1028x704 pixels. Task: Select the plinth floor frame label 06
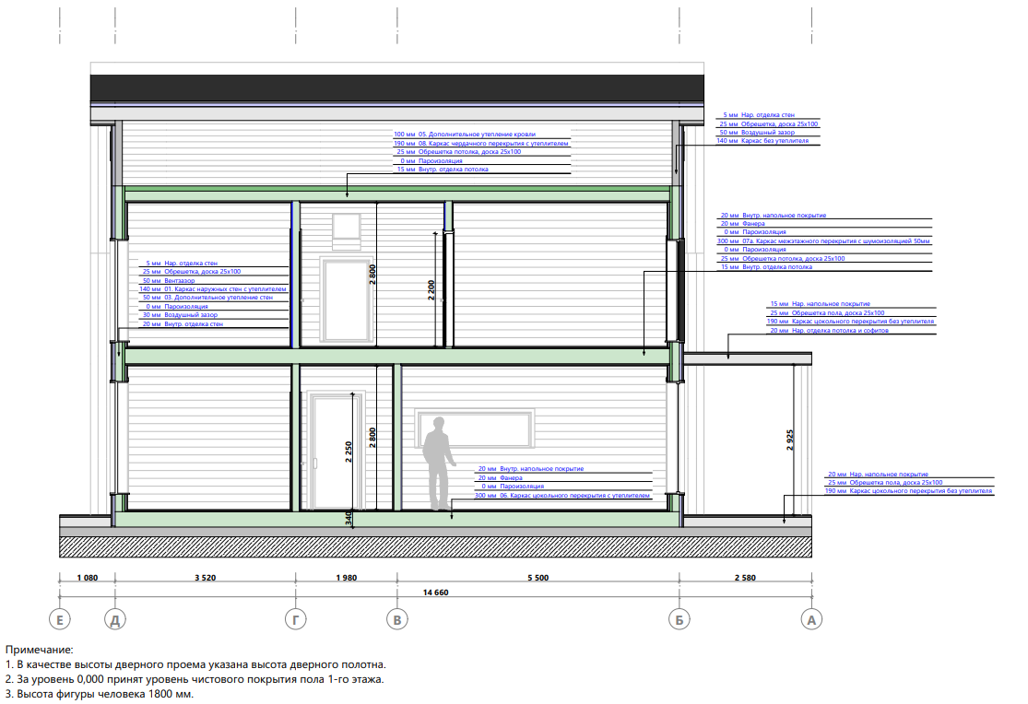(x=562, y=495)
